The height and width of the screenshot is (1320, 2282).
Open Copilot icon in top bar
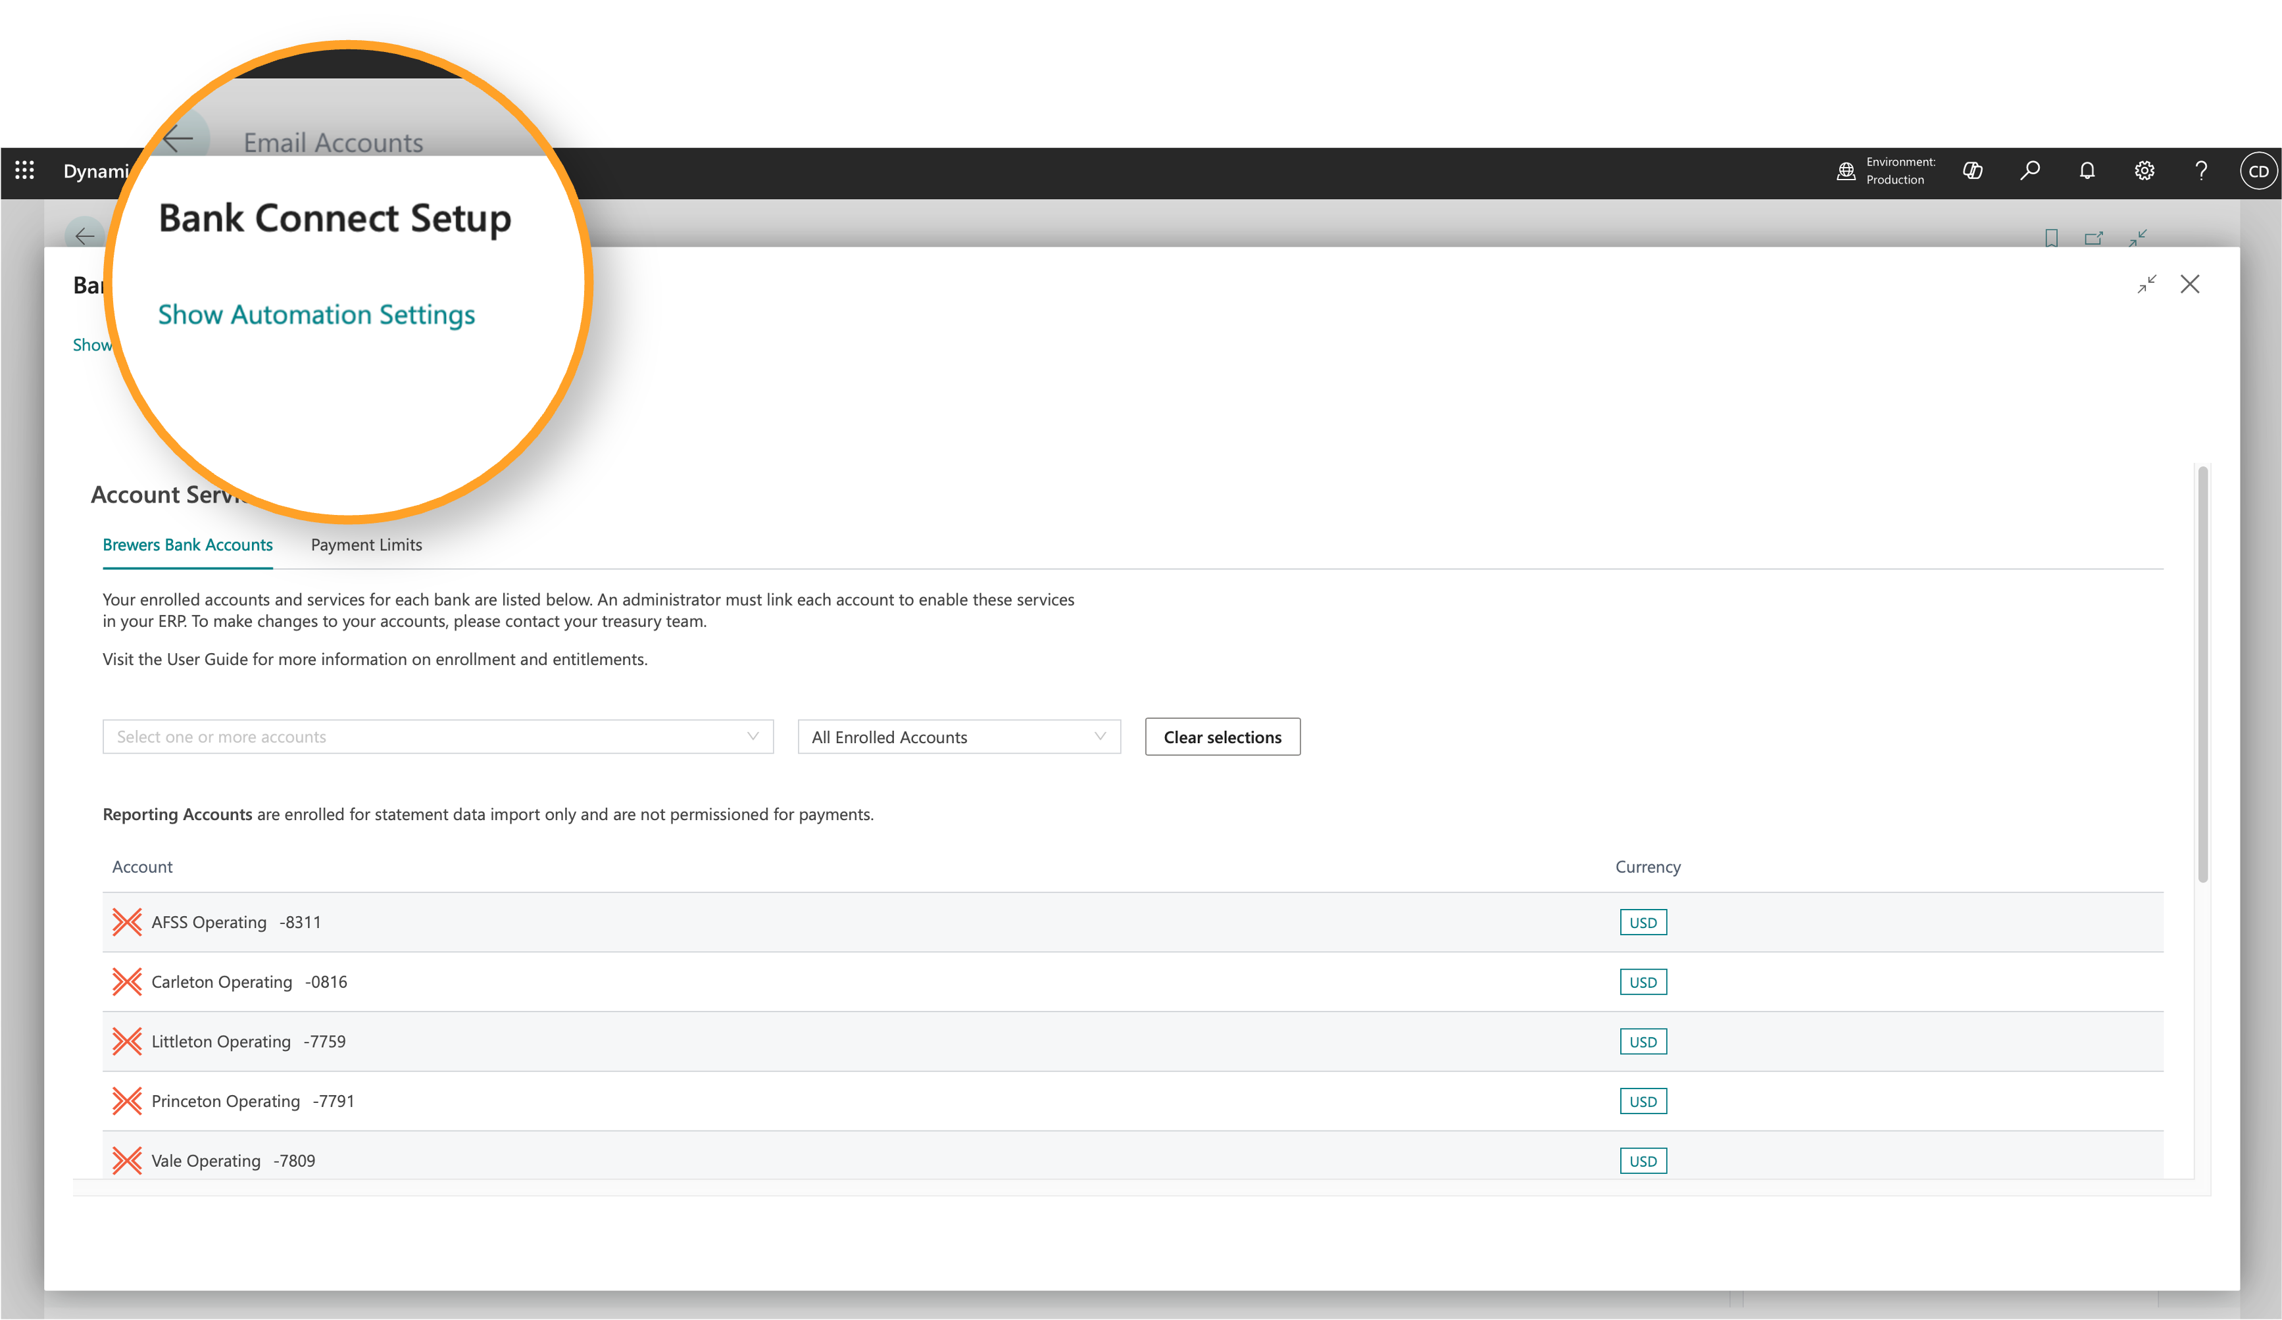1973,170
